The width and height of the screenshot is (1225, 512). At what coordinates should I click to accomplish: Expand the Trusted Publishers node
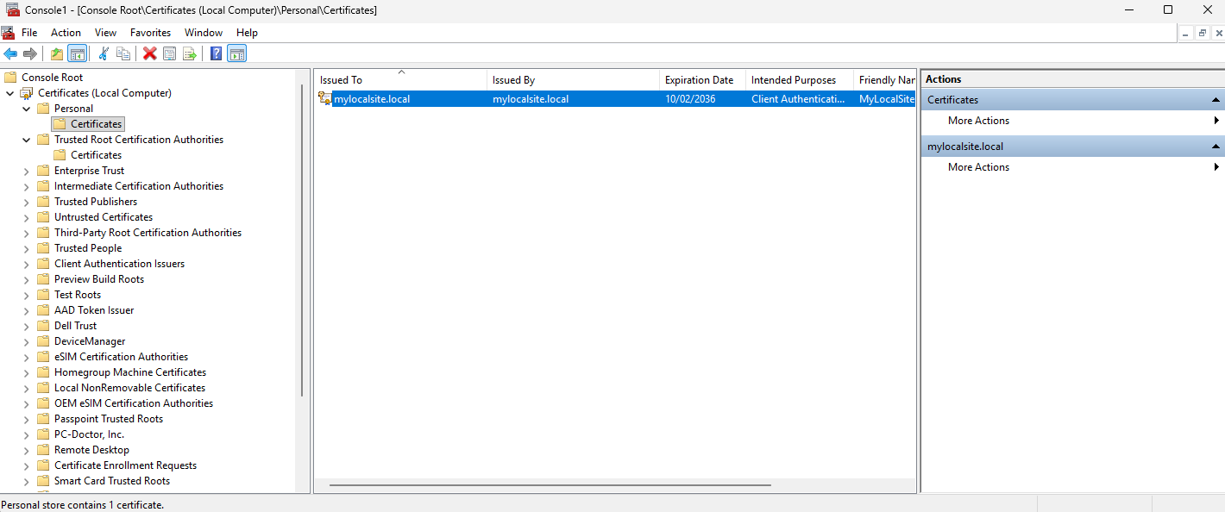pos(26,202)
